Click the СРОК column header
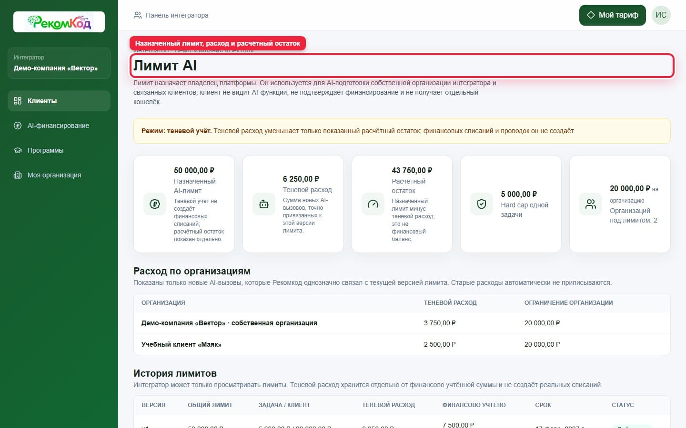Viewport: 686px width, 428px height. click(x=543, y=405)
